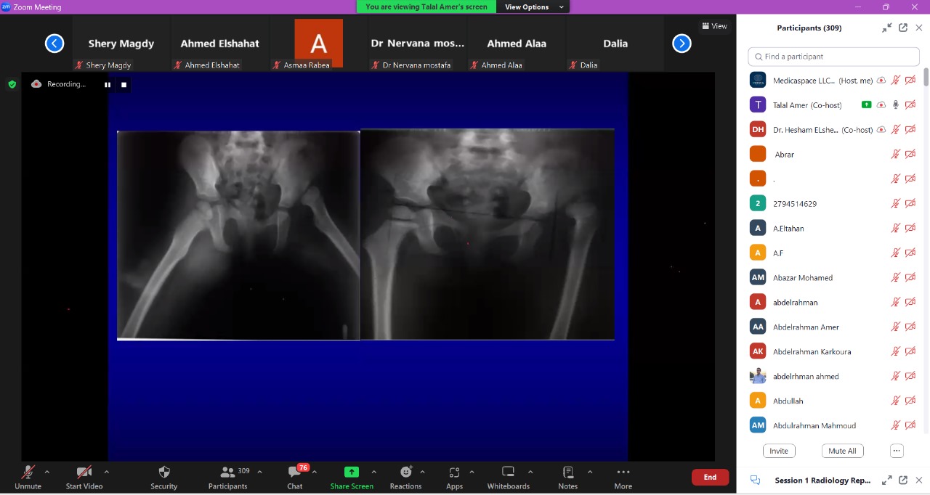Open the Notes icon
The image size is (930, 495).
[x=567, y=472]
